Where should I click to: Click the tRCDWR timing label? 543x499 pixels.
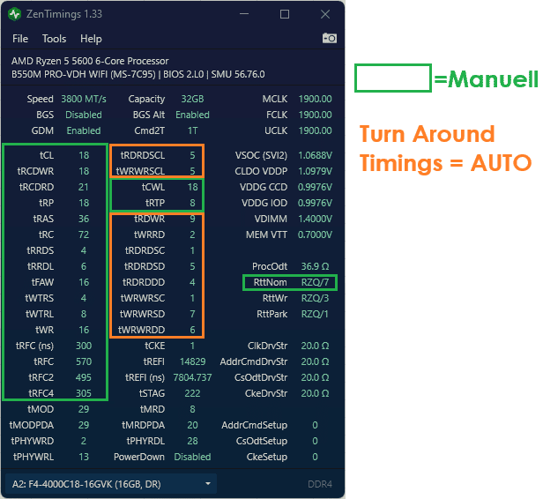pos(35,171)
